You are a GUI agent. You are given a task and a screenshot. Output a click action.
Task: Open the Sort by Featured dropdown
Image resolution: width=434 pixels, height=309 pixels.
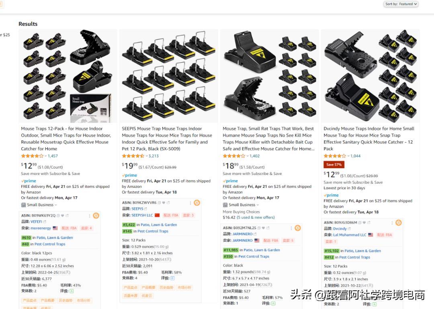click(401, 4)
